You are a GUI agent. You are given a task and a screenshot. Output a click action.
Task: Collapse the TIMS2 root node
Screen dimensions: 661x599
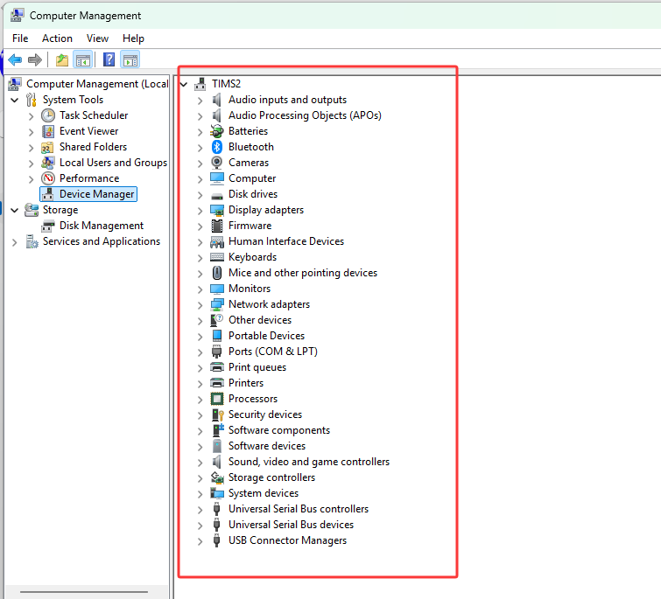[183, 84]
